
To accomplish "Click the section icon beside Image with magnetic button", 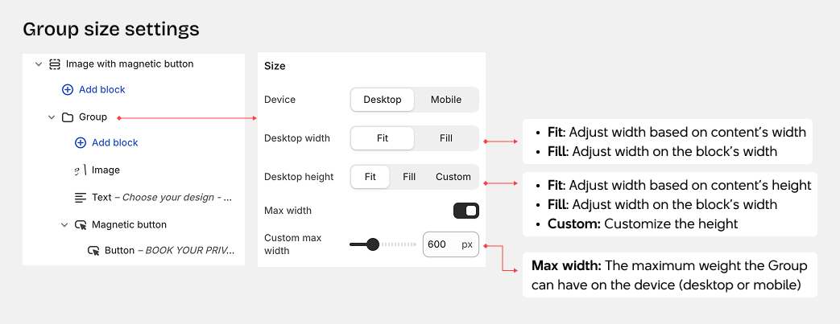I will (x=55, y=64).
